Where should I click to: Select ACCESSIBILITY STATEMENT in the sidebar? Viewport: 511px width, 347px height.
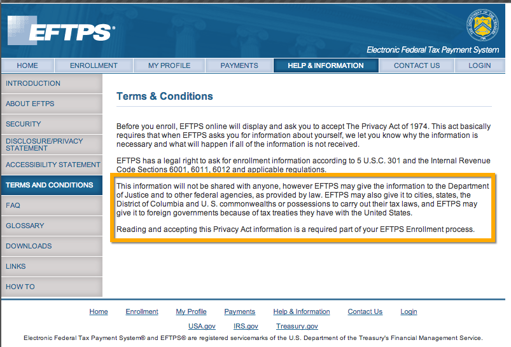point(52,165)
